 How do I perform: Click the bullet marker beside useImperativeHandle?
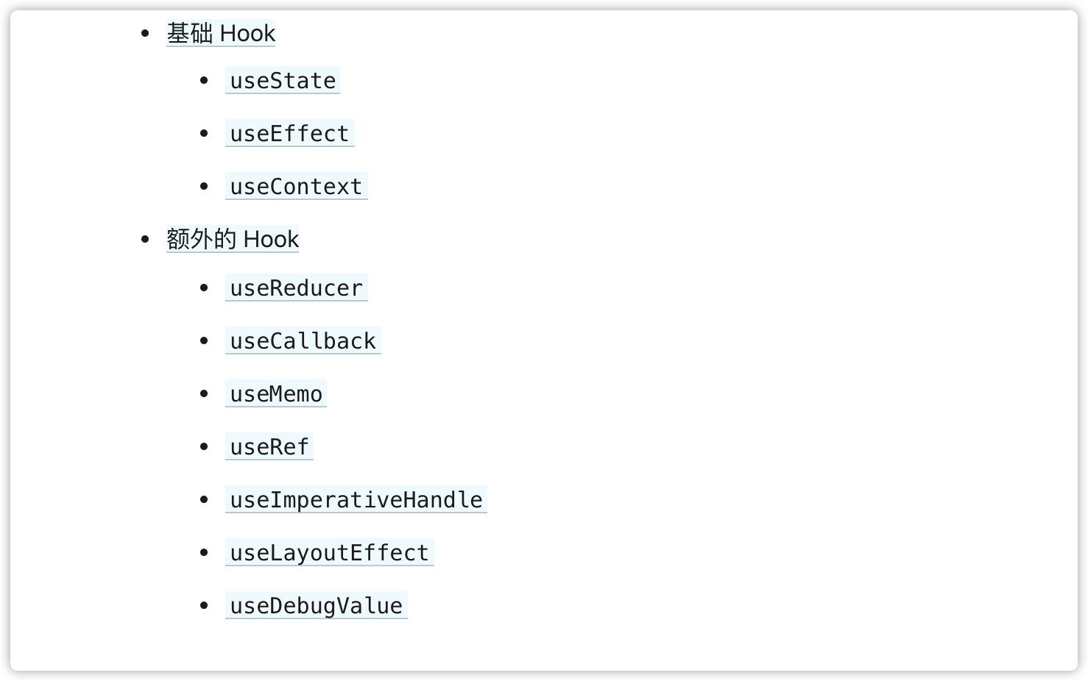pos(204,499)
